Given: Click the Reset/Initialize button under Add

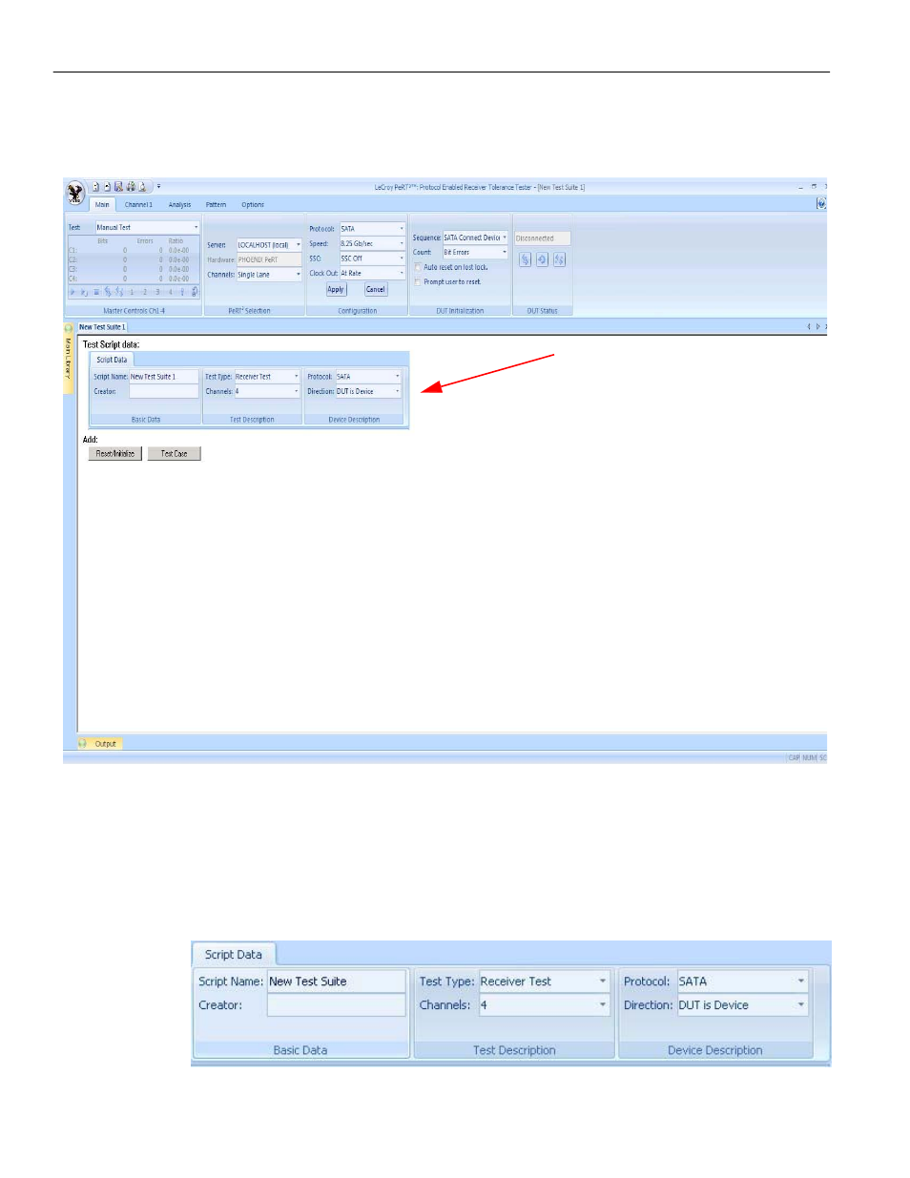Looking at the screenshot, I should [x=115, y=454].
